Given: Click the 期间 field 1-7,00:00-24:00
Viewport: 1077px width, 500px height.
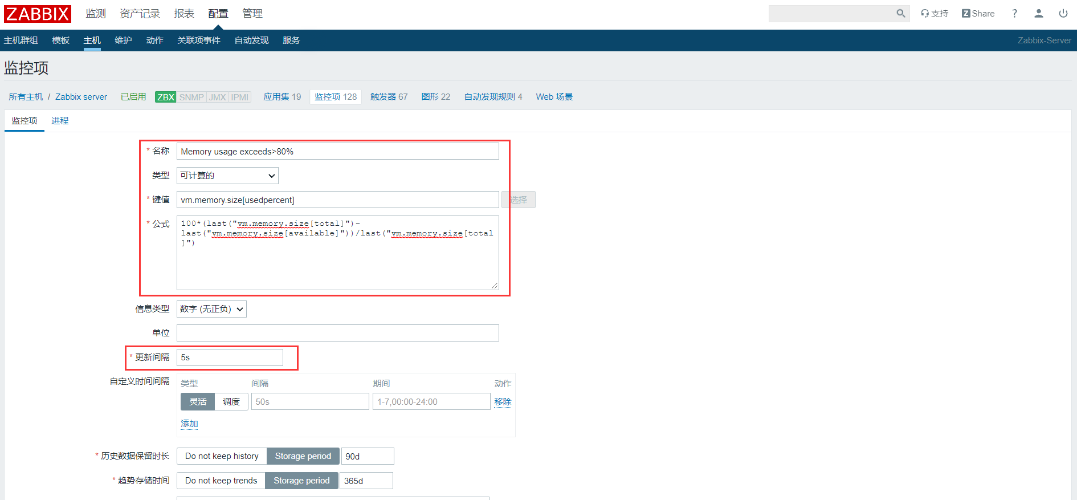Looking at the screenshot, I should point(431,402).
